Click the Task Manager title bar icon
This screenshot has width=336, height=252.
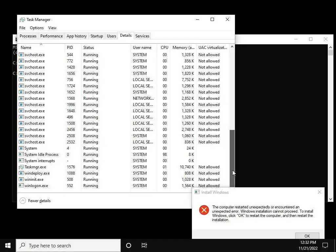[22, 20]
